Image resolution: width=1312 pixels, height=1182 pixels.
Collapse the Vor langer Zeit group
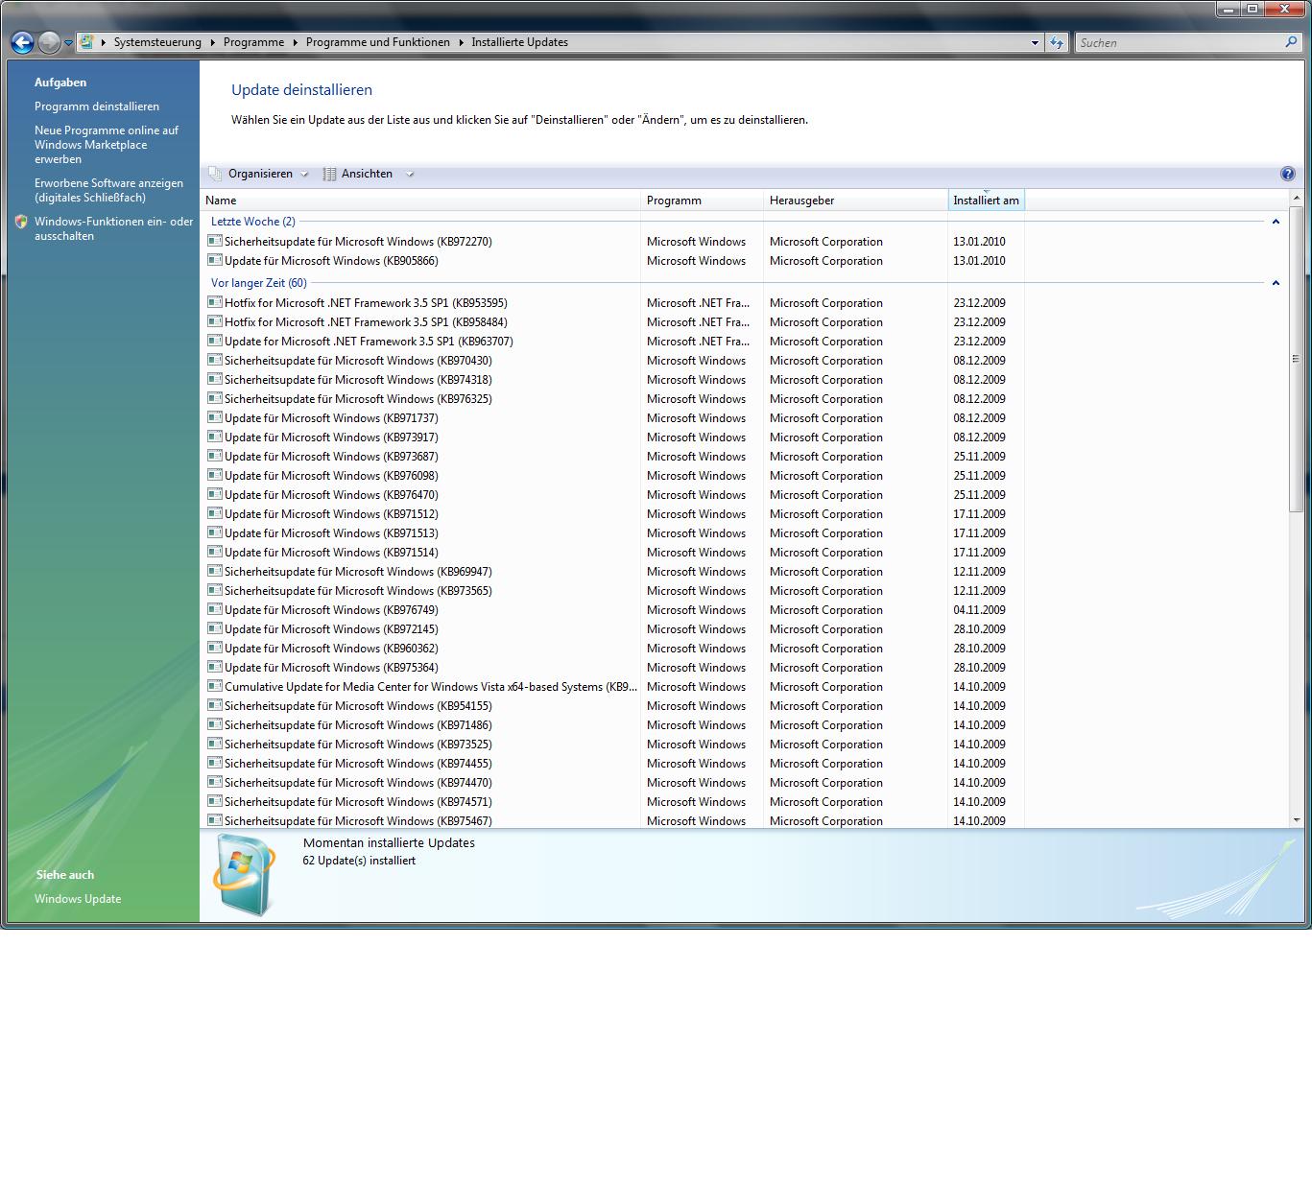pyautogui.click(x=1276, y=283)
